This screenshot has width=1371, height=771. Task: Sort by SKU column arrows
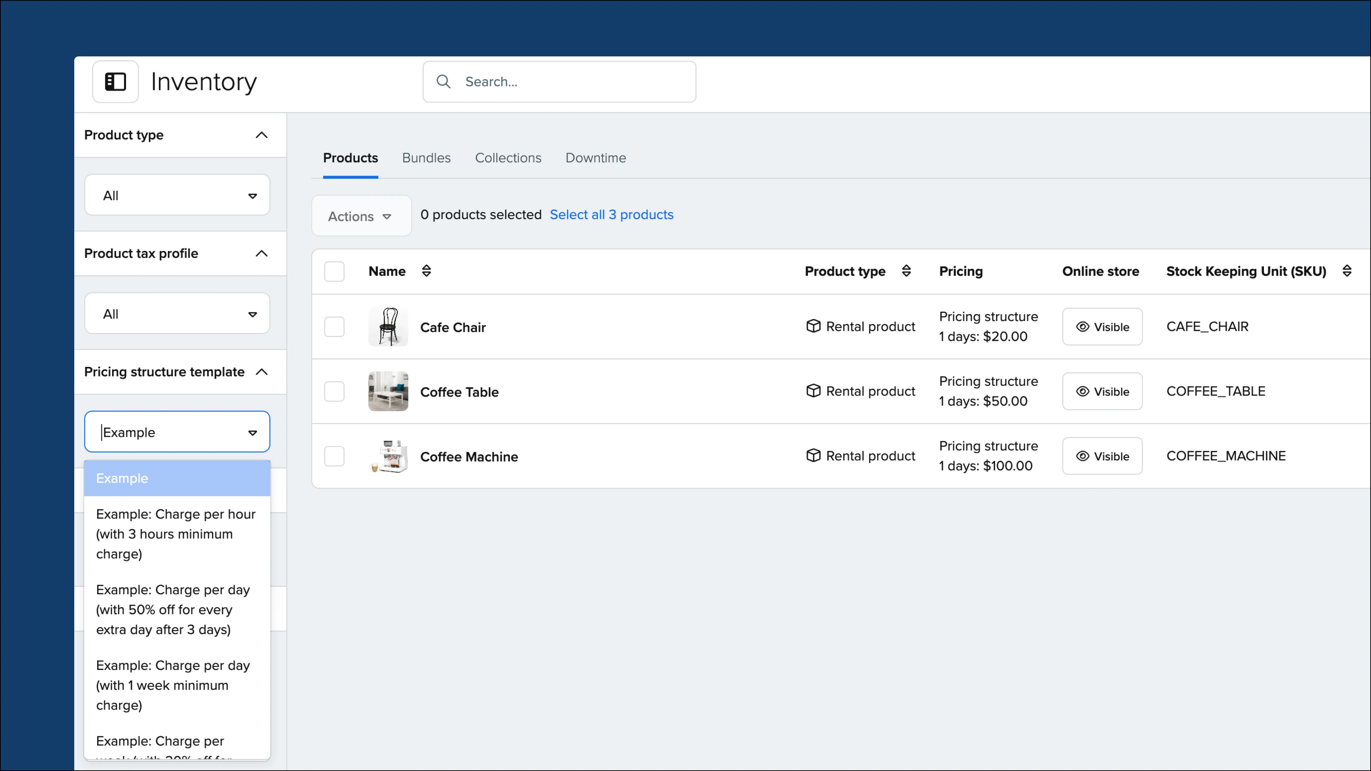pyautogui.click(x=1347, y=271)
